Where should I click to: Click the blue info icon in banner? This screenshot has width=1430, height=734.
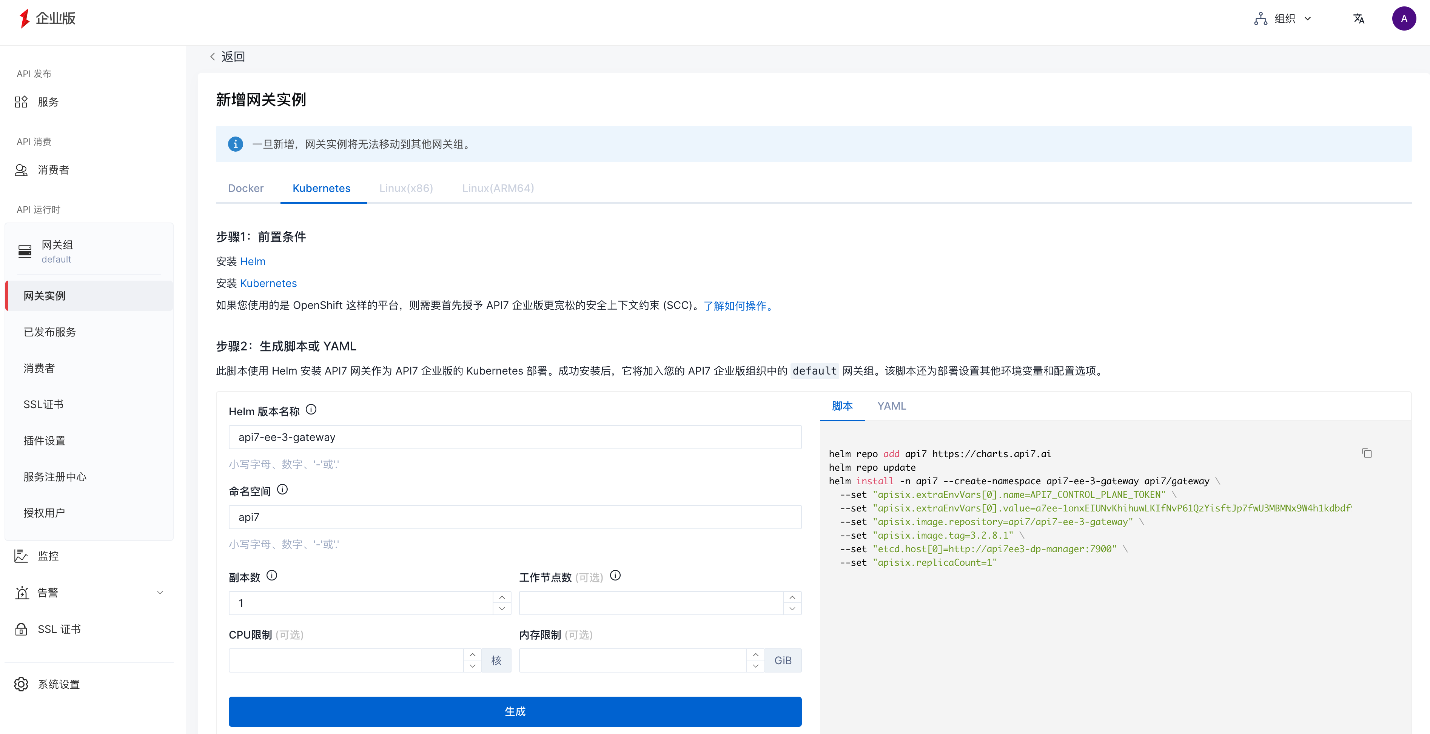(235, 144)
